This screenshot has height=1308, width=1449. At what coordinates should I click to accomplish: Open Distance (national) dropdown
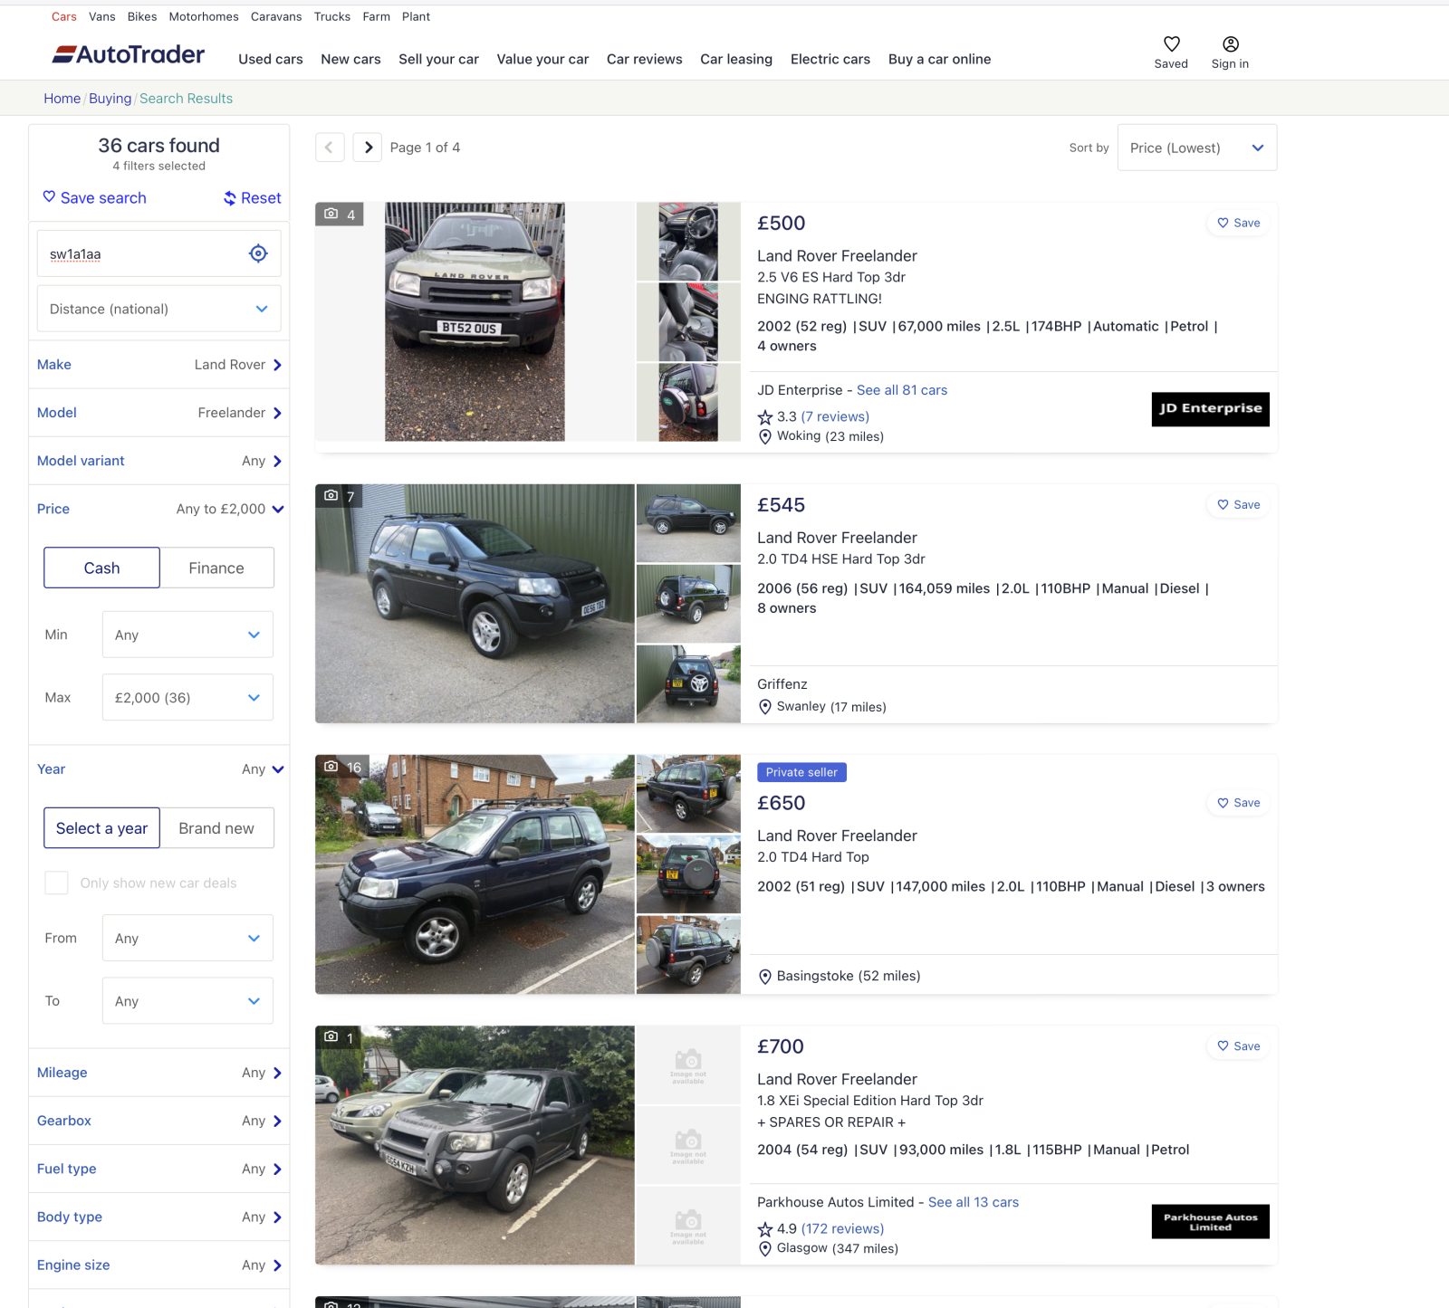(x=158, y=309)
